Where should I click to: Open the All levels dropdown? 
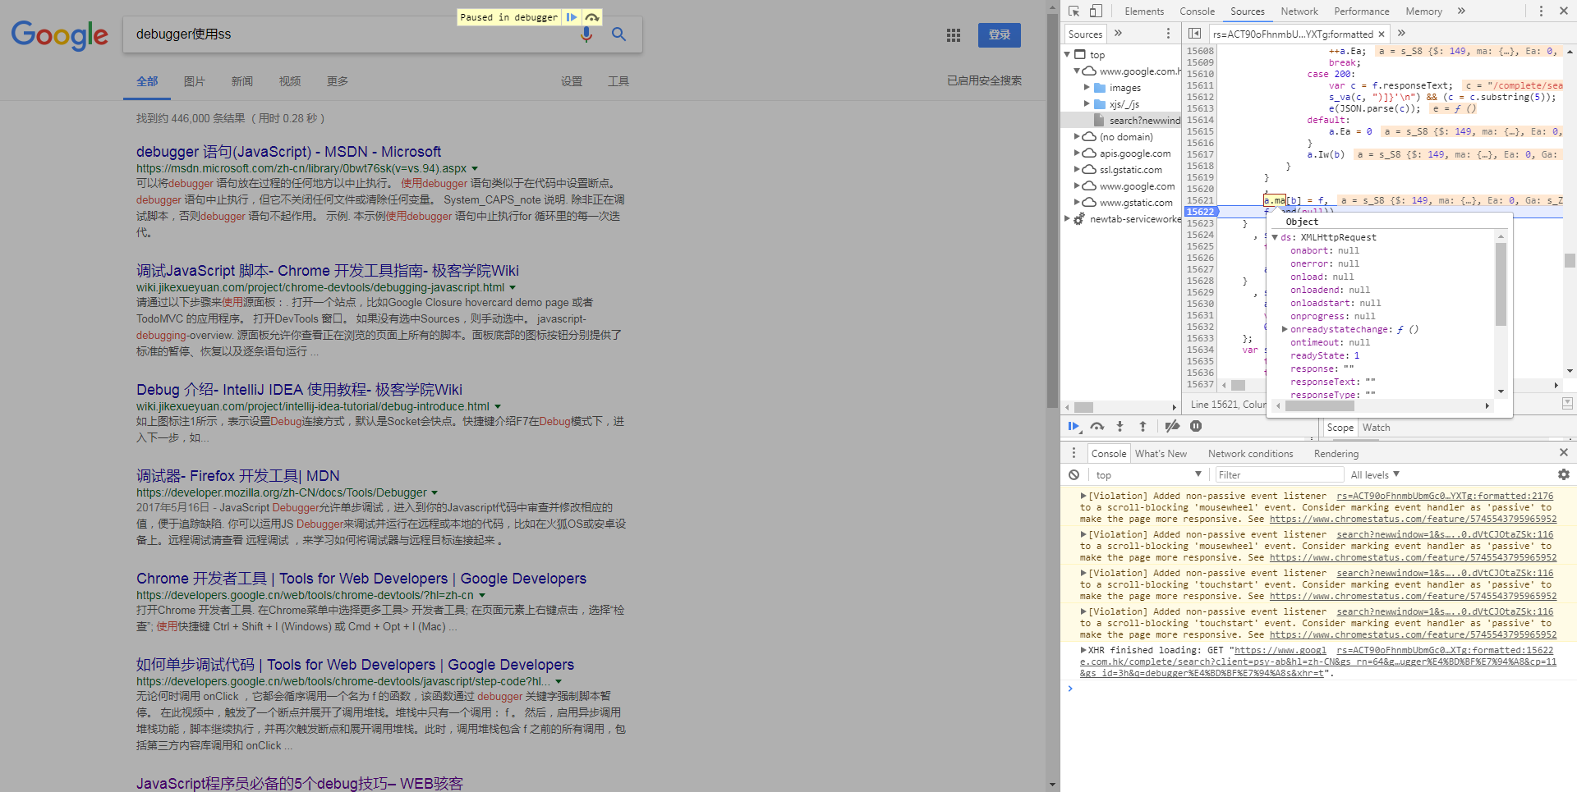click(1375, 474)
